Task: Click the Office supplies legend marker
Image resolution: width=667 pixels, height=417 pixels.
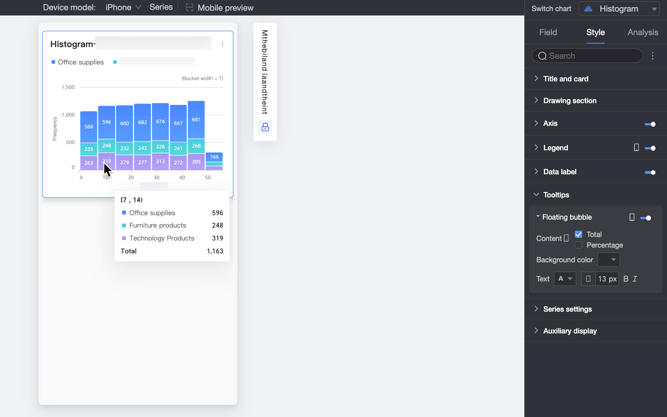Action: [53, 62]
